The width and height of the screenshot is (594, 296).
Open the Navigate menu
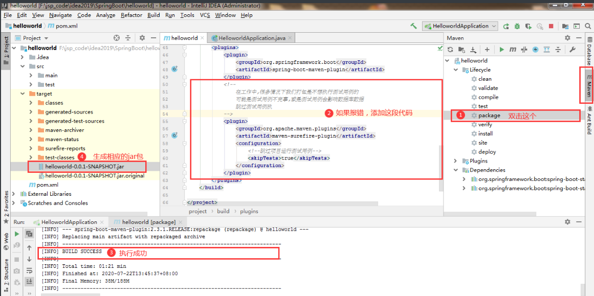click(x=60, y=15)
